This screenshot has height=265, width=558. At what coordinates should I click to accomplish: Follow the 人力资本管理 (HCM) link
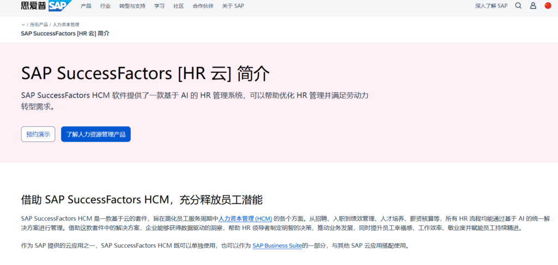[x=245, y=218]
